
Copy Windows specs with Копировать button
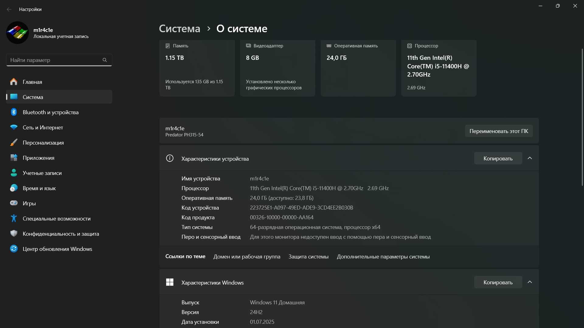[498, 282]
